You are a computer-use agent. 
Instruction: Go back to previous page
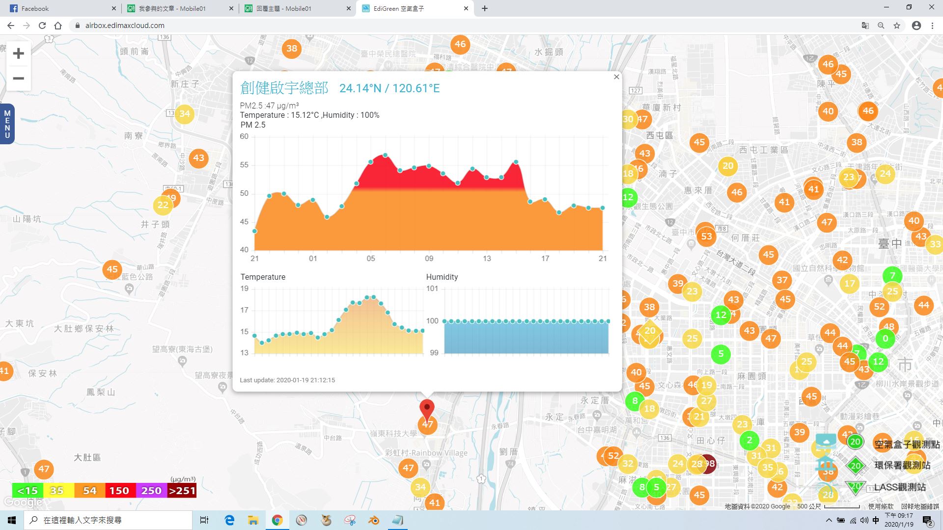coord(11,26)
